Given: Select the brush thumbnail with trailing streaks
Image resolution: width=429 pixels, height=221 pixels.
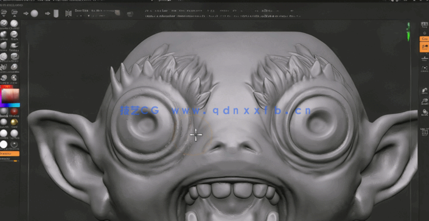Looking at the screenshot, I should (14, 45).
